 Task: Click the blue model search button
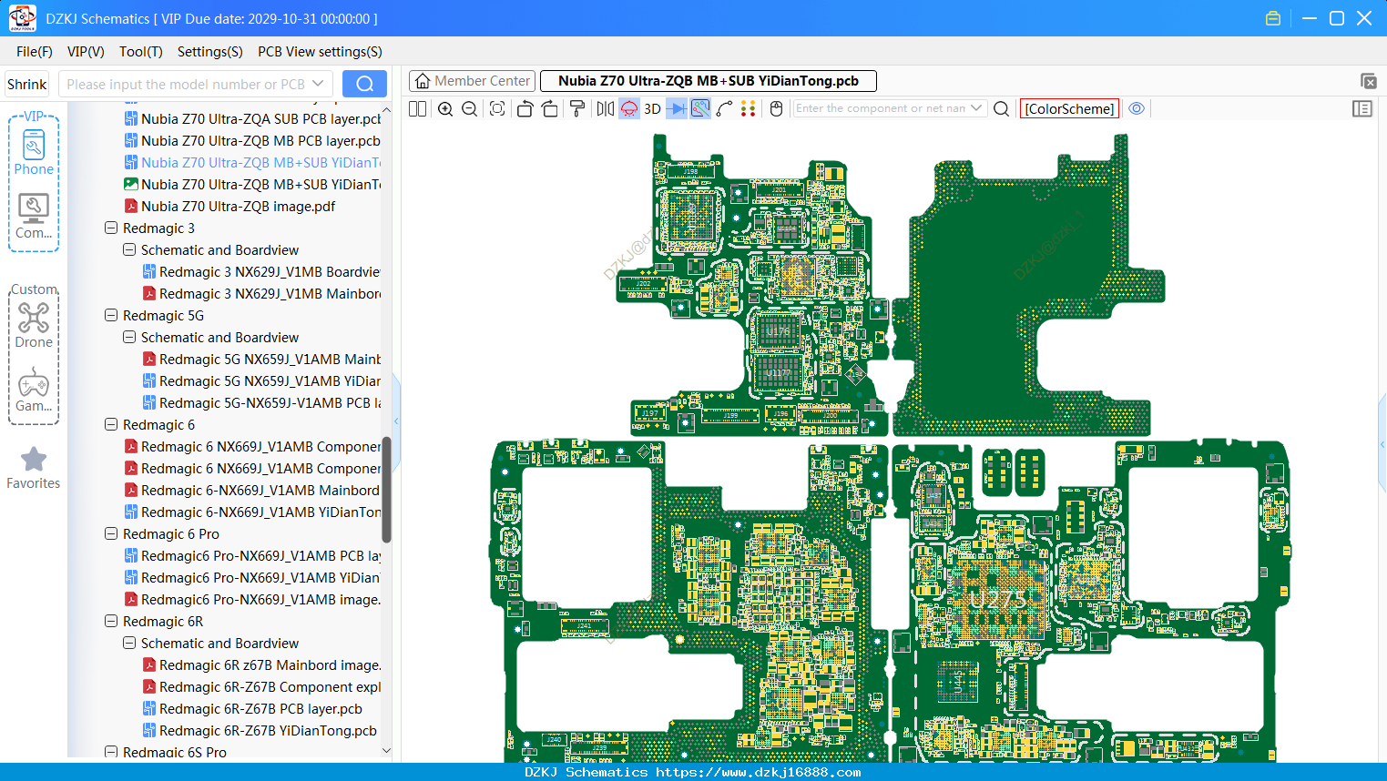(364, 84)
